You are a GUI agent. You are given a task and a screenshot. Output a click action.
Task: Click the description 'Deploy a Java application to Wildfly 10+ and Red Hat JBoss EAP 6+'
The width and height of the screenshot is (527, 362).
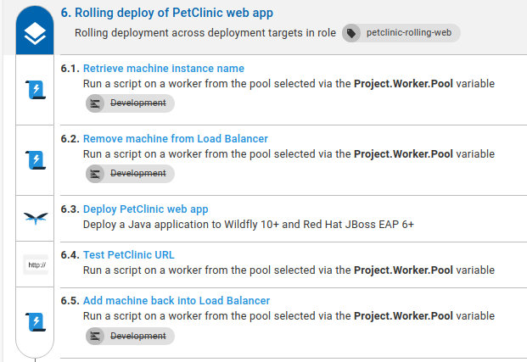tap(249, 225)
